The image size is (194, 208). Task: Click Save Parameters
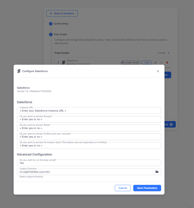pos(147,188)
